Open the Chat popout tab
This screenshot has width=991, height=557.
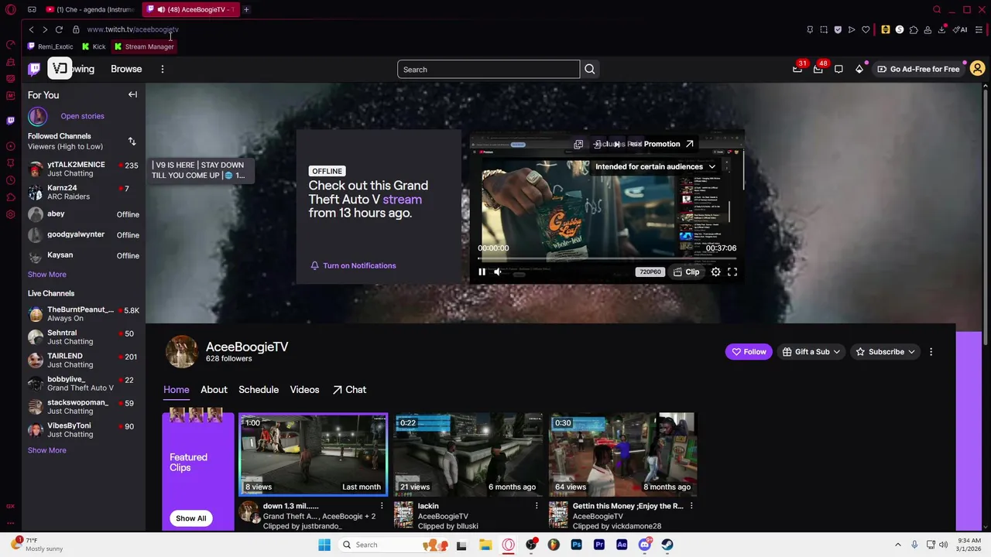tap(349, 390)
